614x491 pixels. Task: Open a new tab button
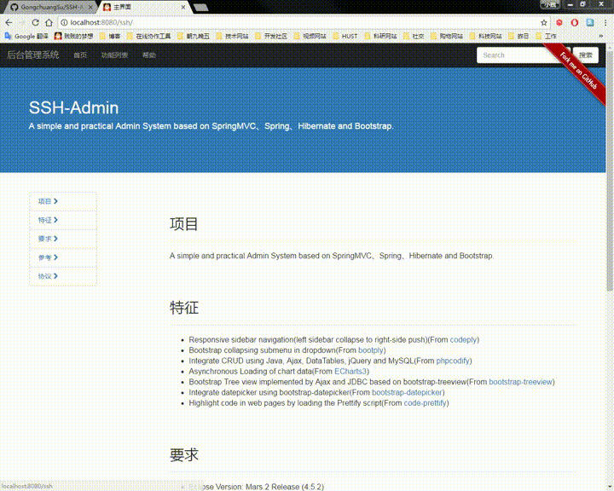coord(201,8)
